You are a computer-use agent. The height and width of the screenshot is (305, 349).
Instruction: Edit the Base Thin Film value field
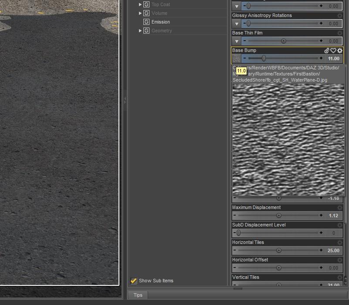(333, 41)
